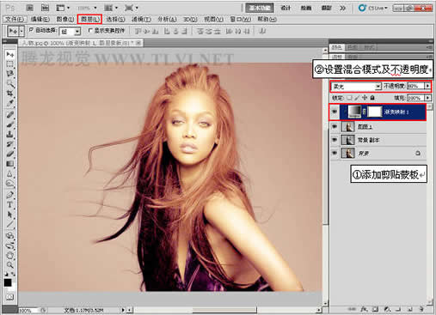
Task: Click Delete layer trash icon
Action: coord(421,309)
